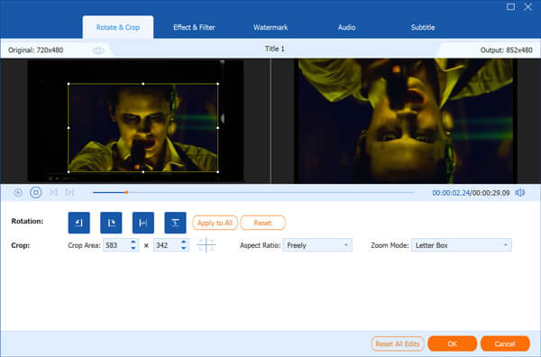Play the video preview
The image size is (541, 357).
coord(18,192)
